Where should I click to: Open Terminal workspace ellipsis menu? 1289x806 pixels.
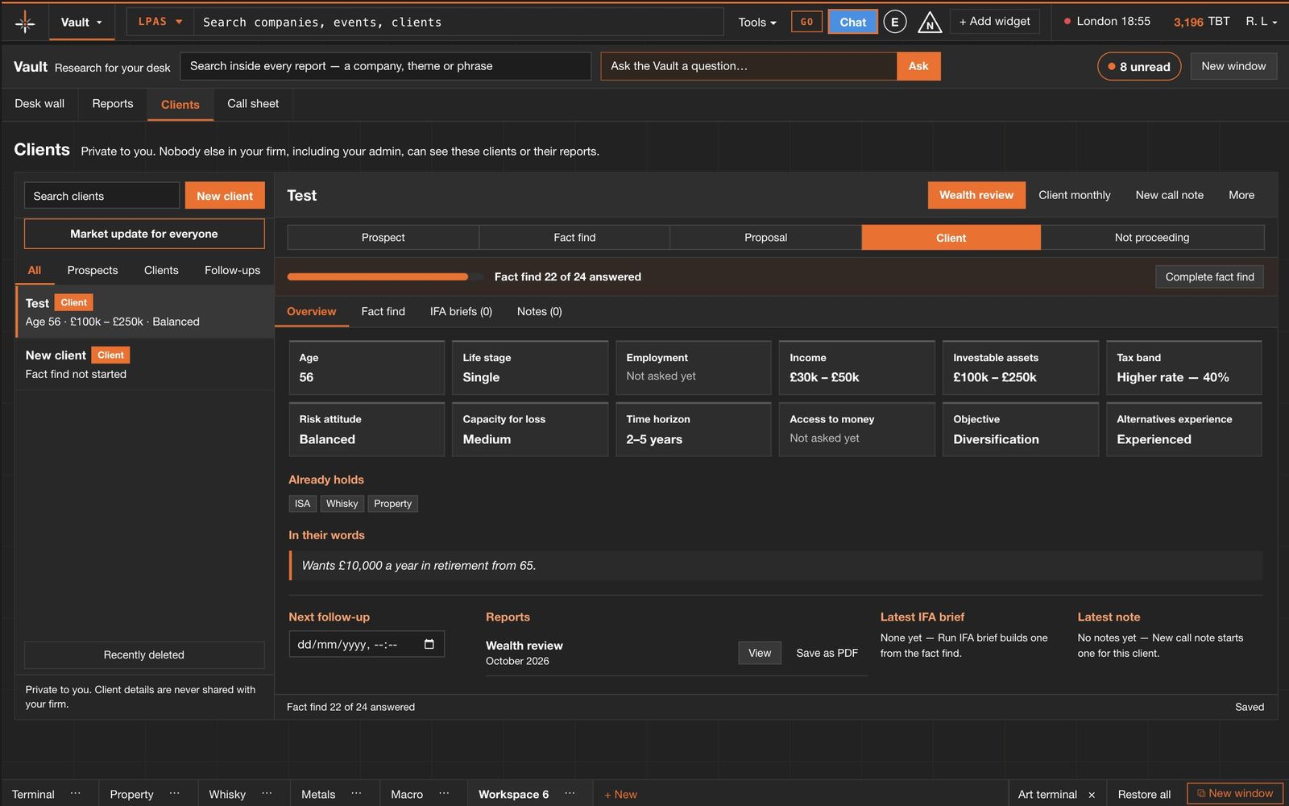(76, 794)
